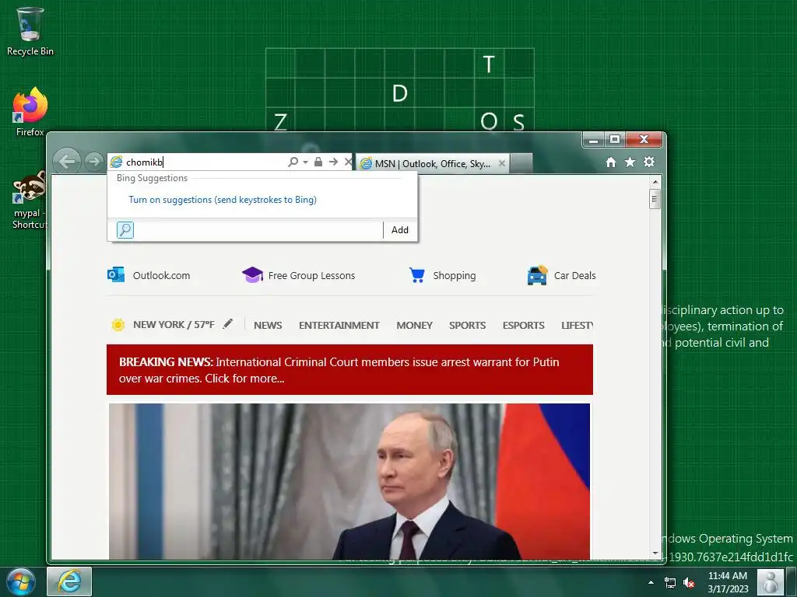
Task: Open the ESPORTS section
Action: click(524, 326)
